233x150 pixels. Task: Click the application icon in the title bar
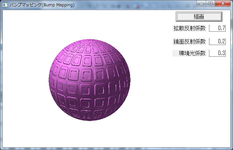5,5
